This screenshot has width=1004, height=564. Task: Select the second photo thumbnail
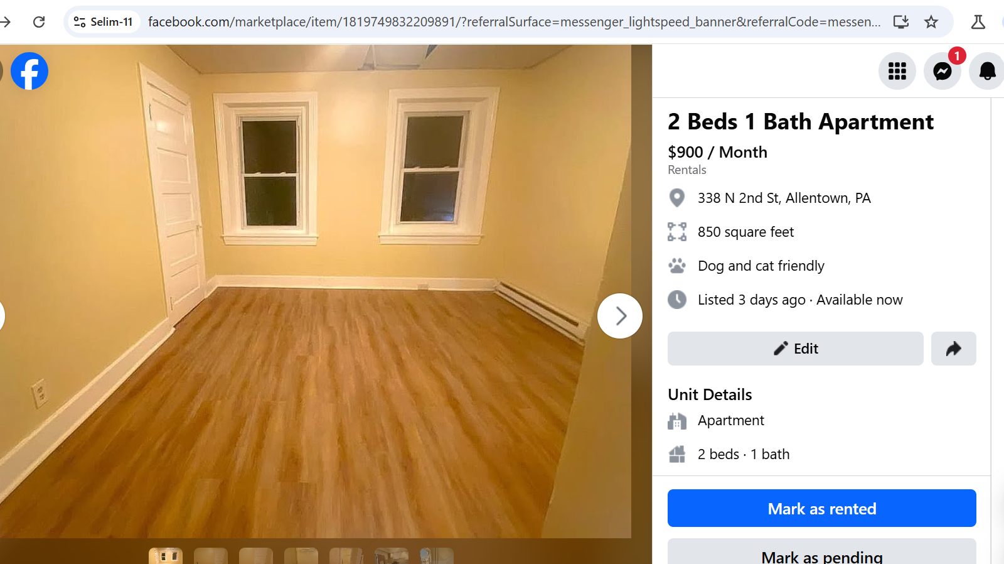[x=211, y=556]
